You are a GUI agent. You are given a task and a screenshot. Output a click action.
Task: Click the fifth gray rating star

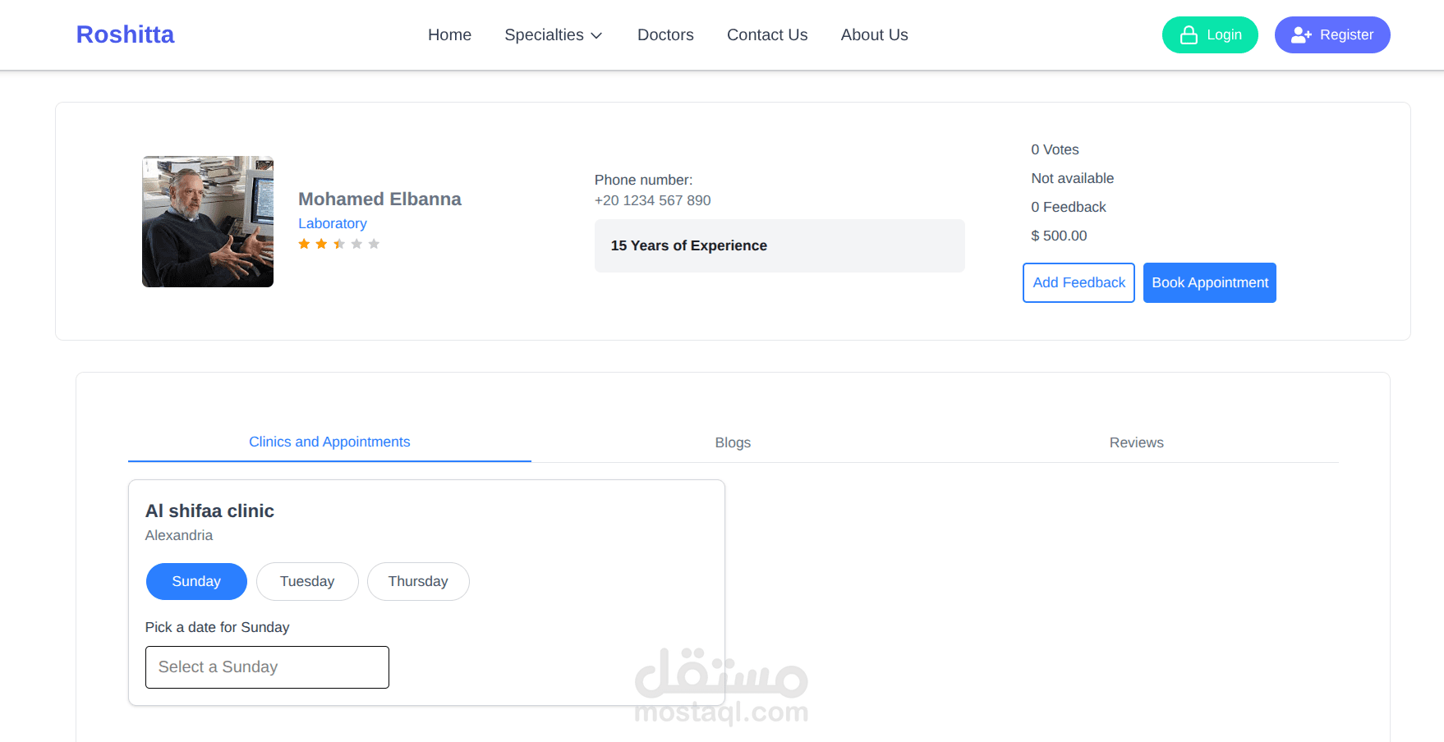374,244
